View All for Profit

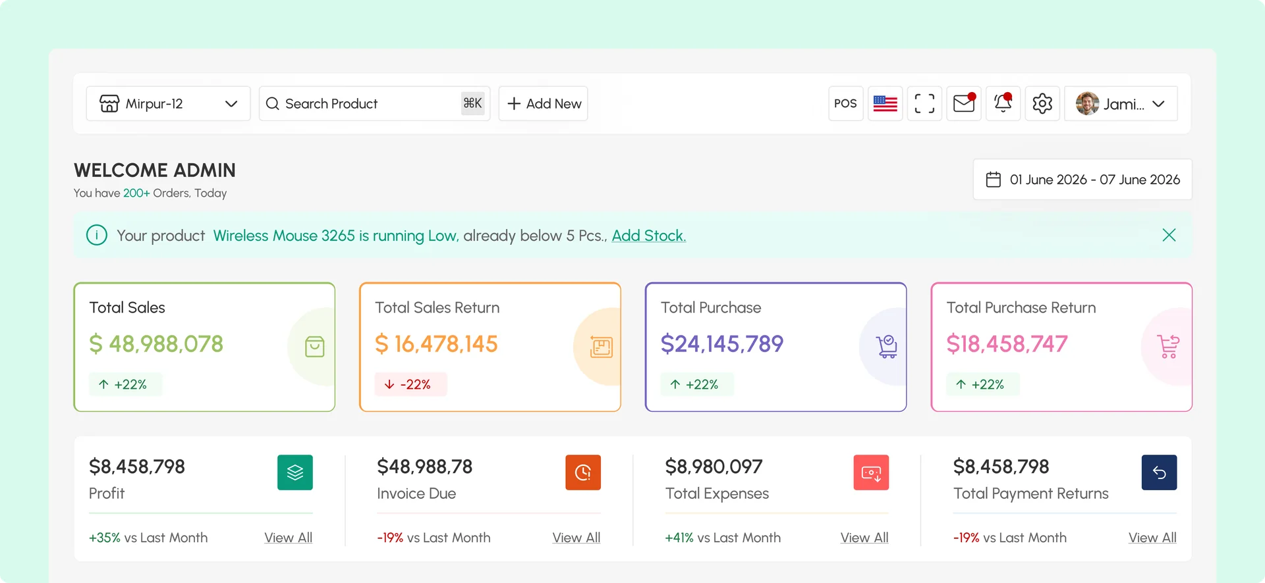289,538
